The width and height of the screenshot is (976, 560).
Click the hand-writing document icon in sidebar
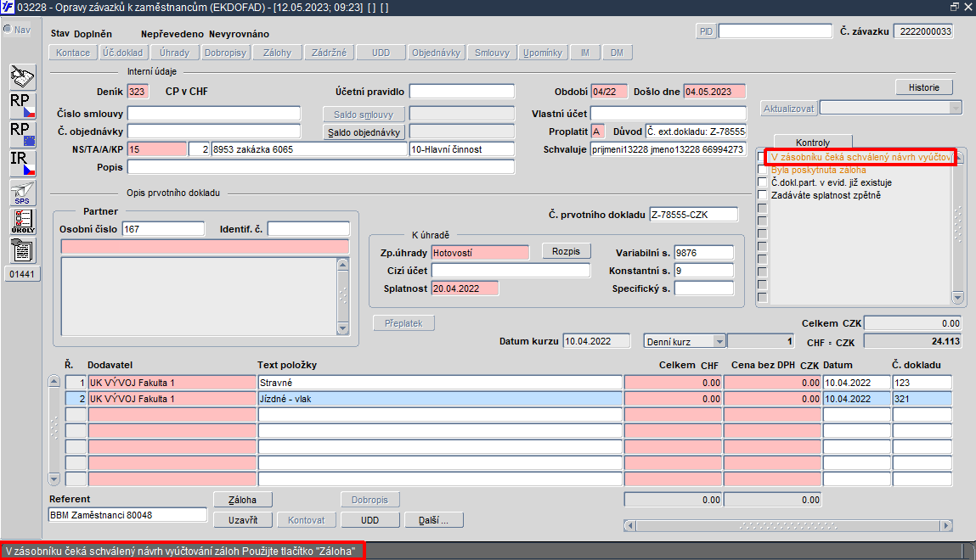point(22,77)
